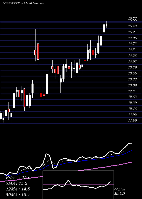The image size is (142, 199).
Task: Click the 13.56 price axis label
Action: 132,73
